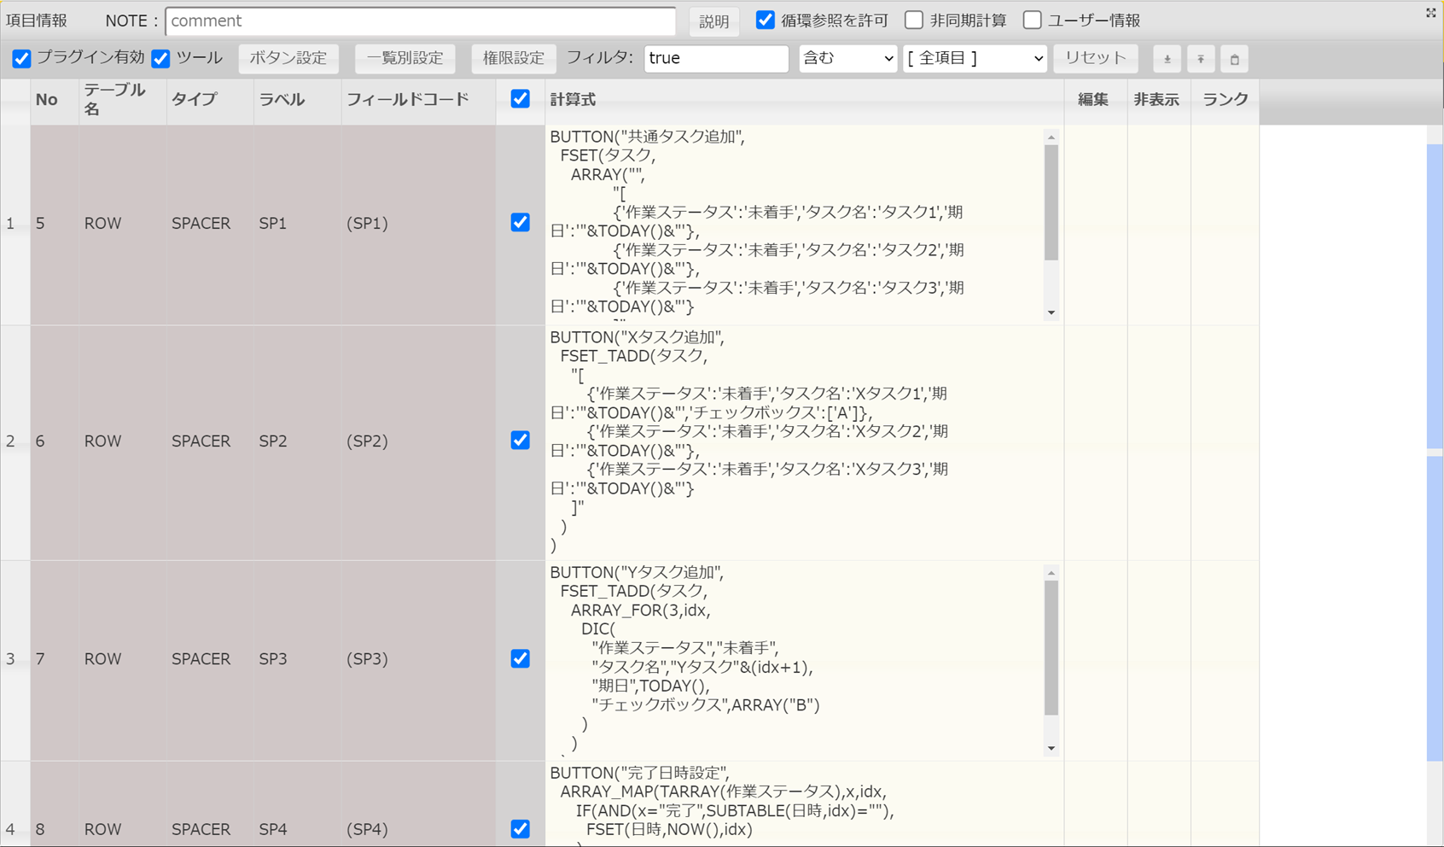Open 一覧別設定

tap(405, 58)
